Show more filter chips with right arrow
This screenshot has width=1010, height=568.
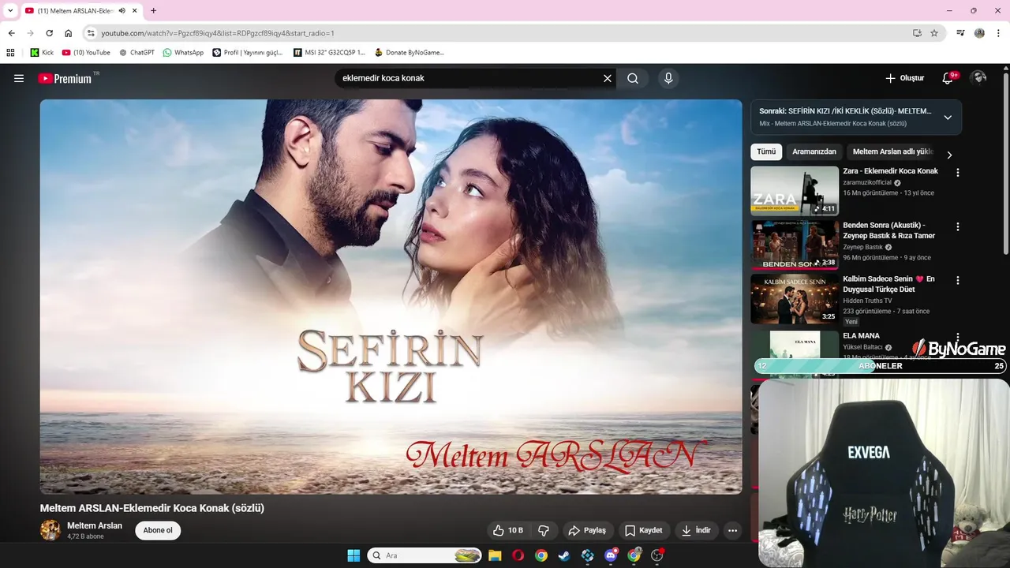pyautogui.click(x=949, y=155)
